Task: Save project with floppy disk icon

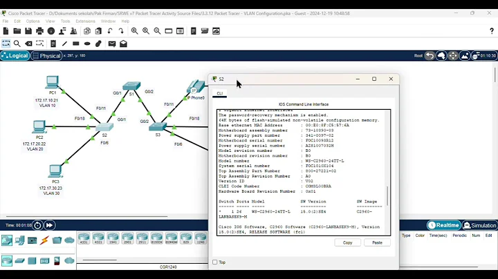Action: click(28, 31)
